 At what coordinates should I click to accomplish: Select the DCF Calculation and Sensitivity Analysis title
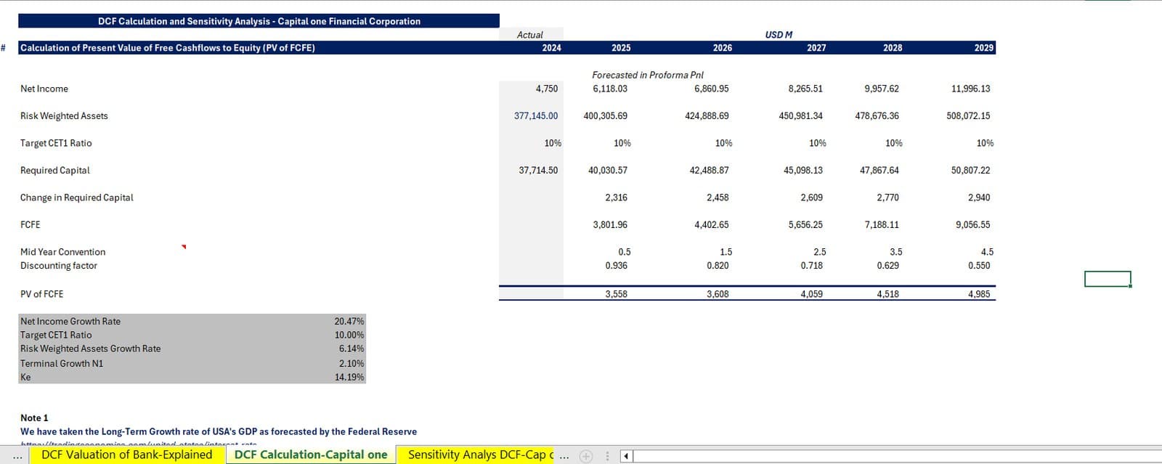(259, 21)
